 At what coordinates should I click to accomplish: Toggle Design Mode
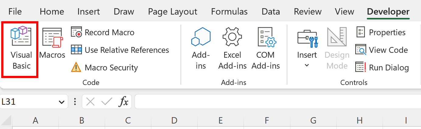pyautogui.click(x=337, y=49)
